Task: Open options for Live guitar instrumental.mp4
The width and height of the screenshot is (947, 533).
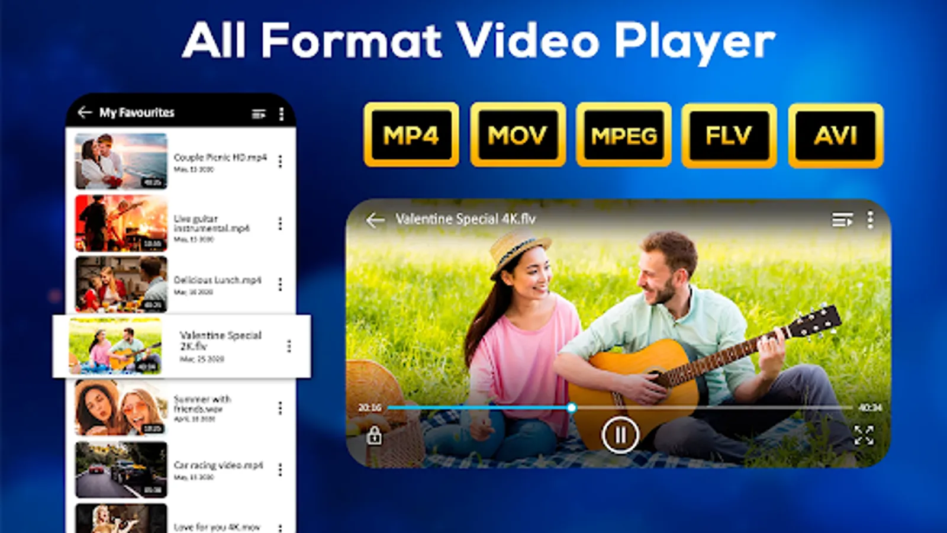Action: 280,223
